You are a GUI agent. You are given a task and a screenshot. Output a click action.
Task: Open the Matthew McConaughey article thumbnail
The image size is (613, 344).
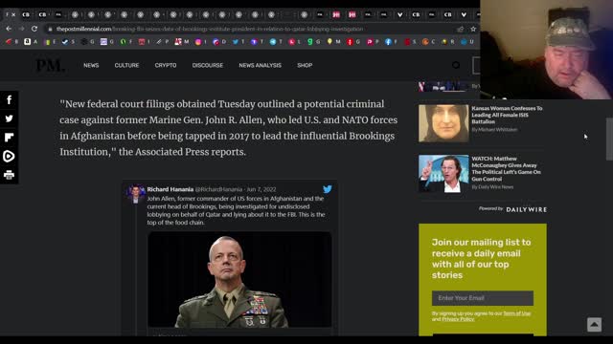pos(443,174)
